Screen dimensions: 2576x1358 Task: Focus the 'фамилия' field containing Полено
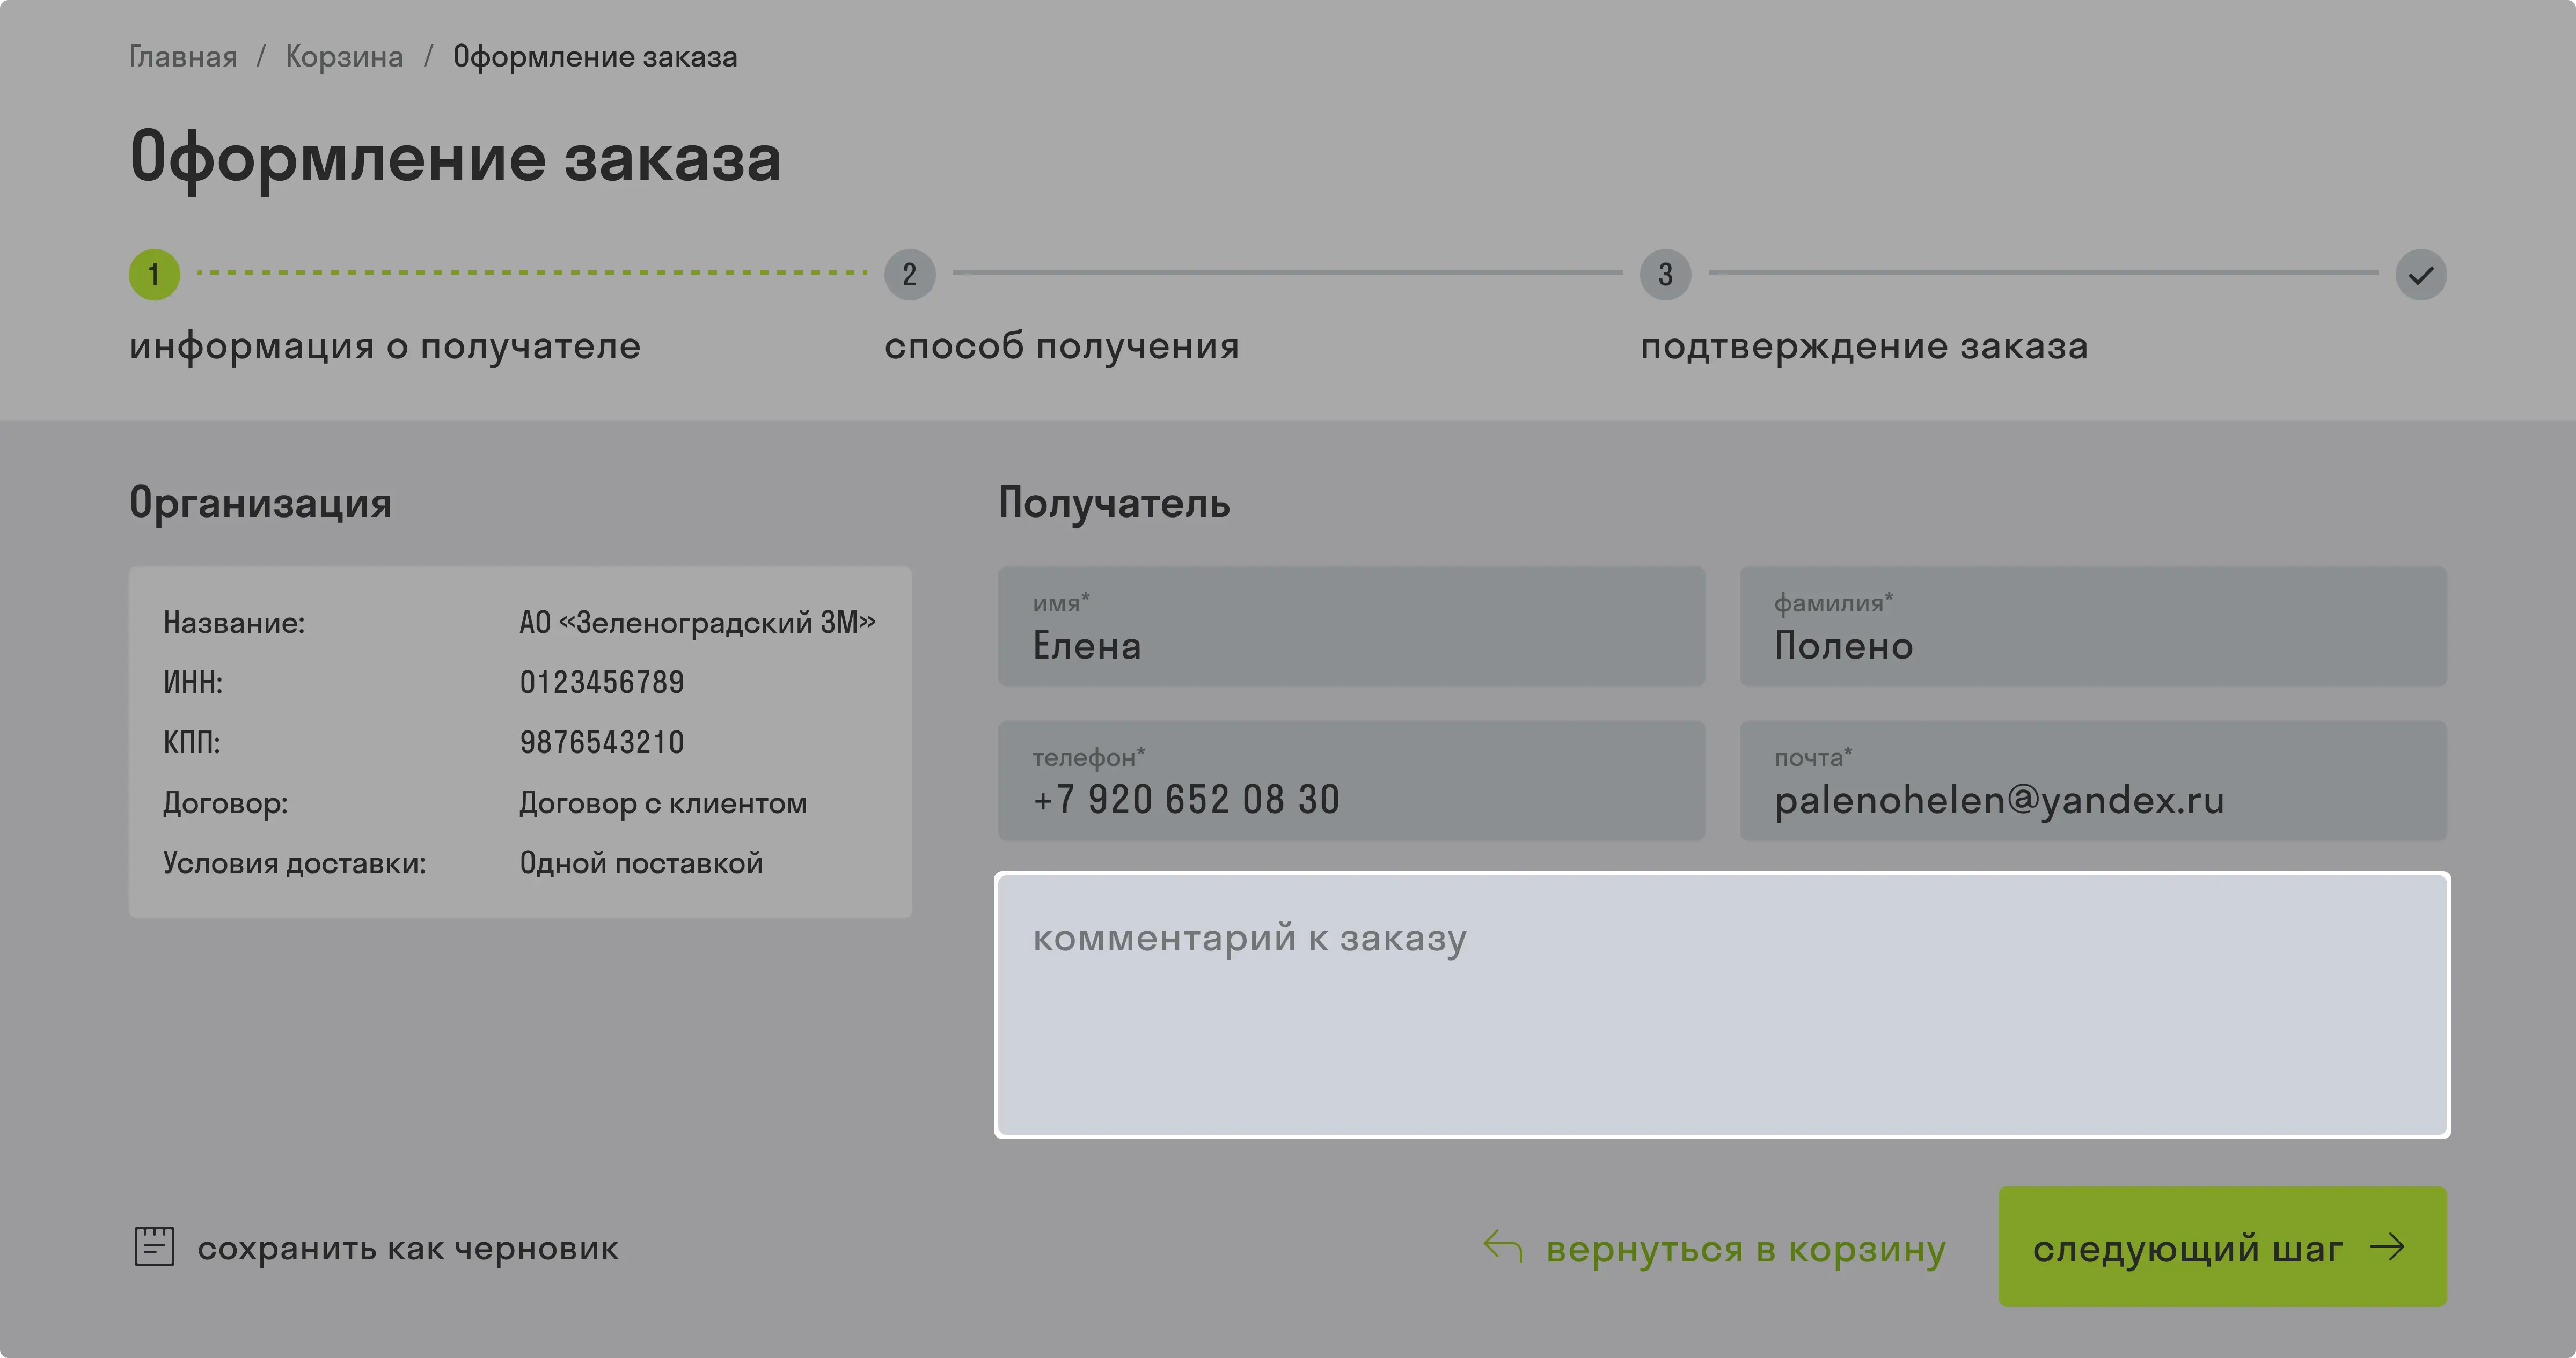point(2093,626)
